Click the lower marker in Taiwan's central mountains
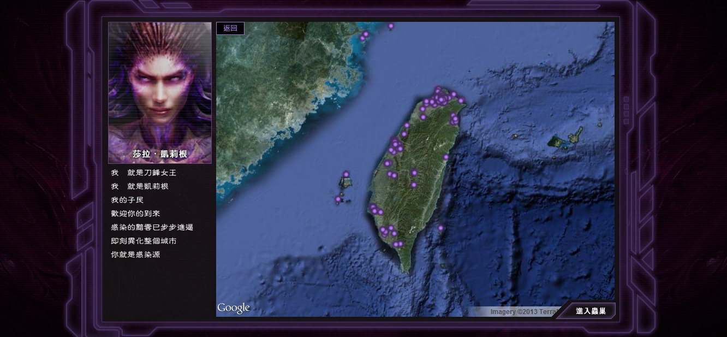Screen dimensions: 727x337 pos(414,185)
